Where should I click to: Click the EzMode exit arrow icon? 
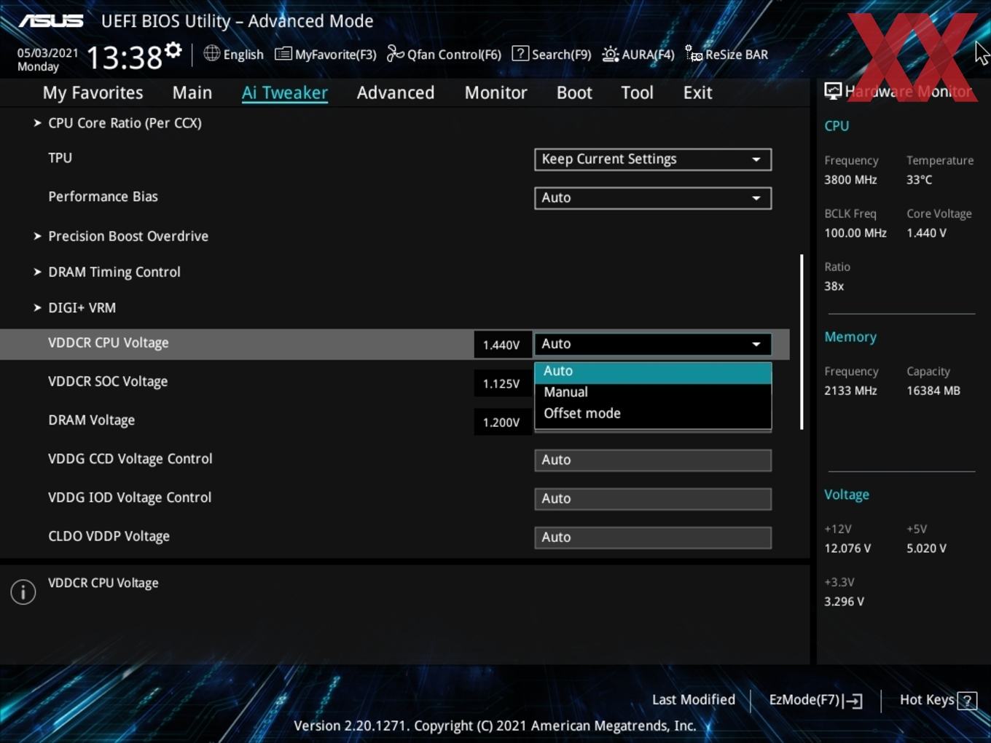[x=853, y=701]
